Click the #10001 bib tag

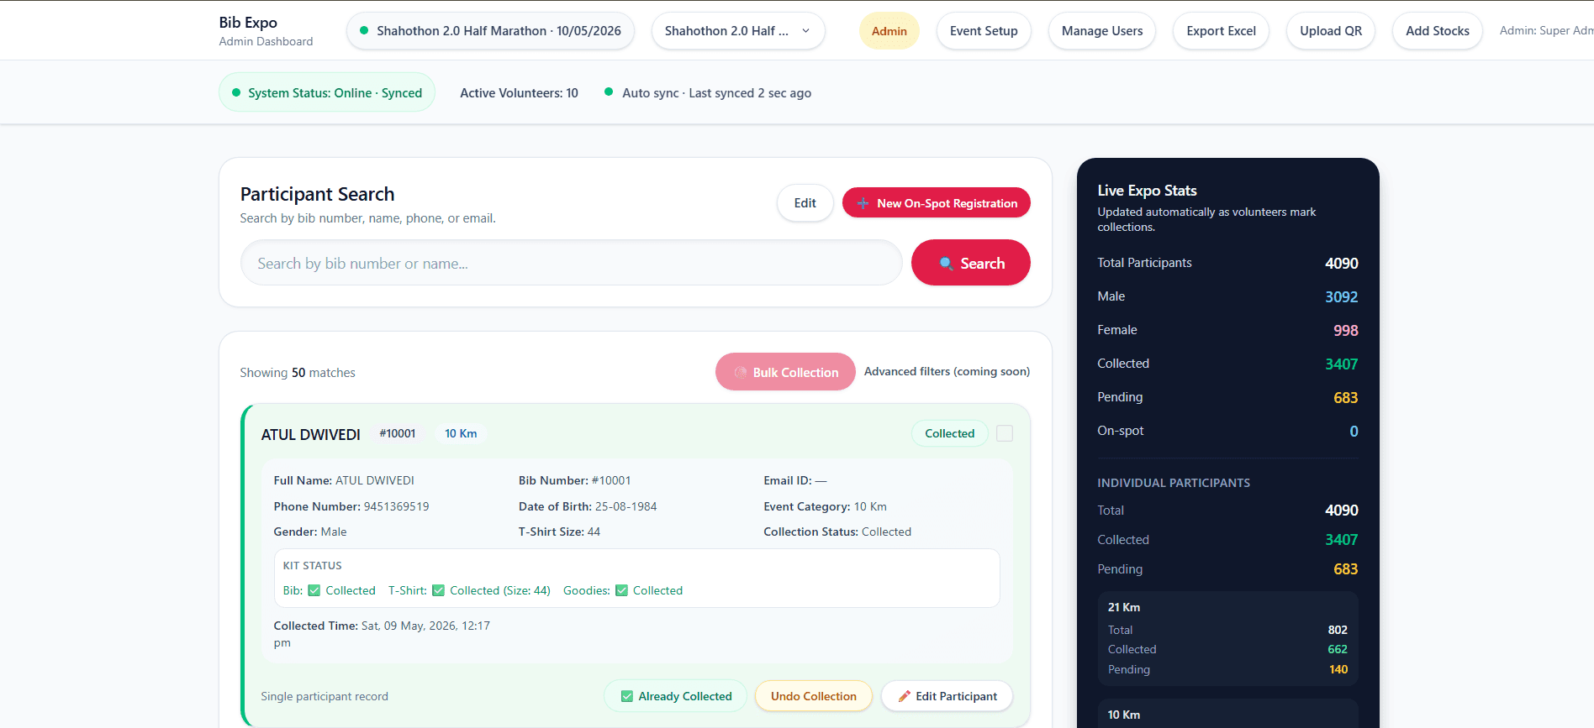click(x=398, y=433)
